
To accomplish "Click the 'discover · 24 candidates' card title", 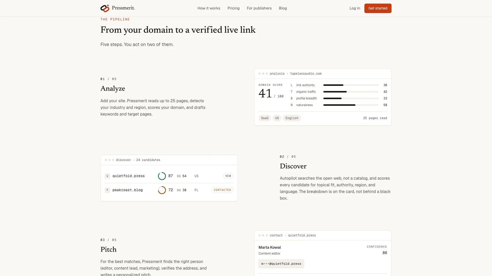I will [138, 160].
